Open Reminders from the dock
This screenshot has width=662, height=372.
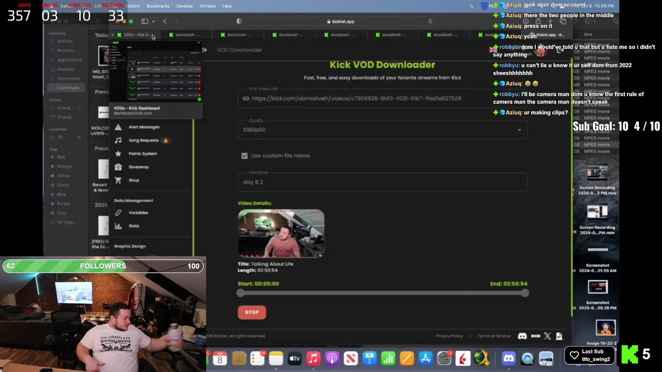[x=258, y=359]
